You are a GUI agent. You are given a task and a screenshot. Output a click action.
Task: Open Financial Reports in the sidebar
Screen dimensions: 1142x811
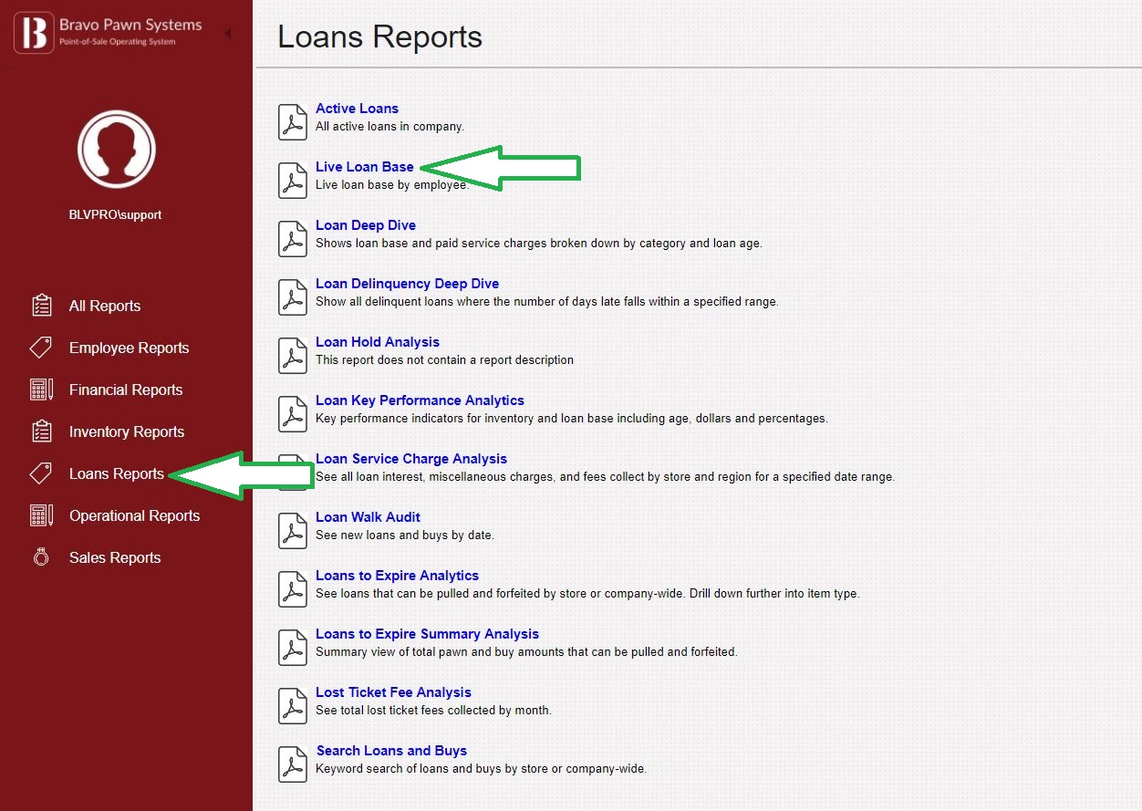click(126, 390)
